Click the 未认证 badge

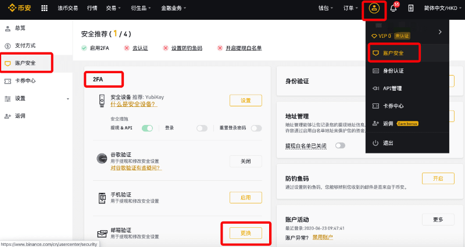click(402, 36)
